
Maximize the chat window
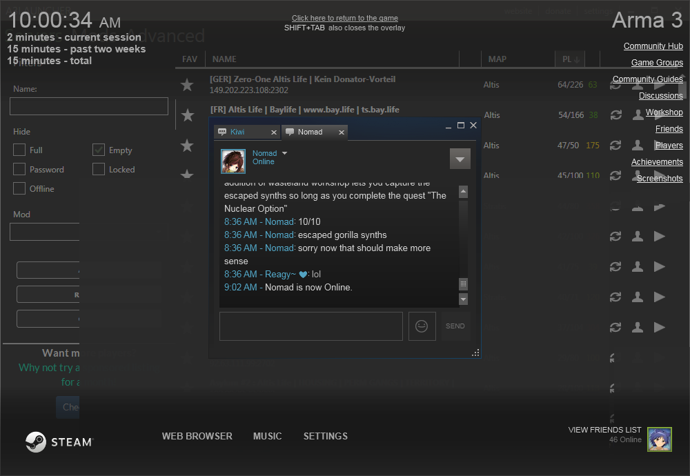461,126
